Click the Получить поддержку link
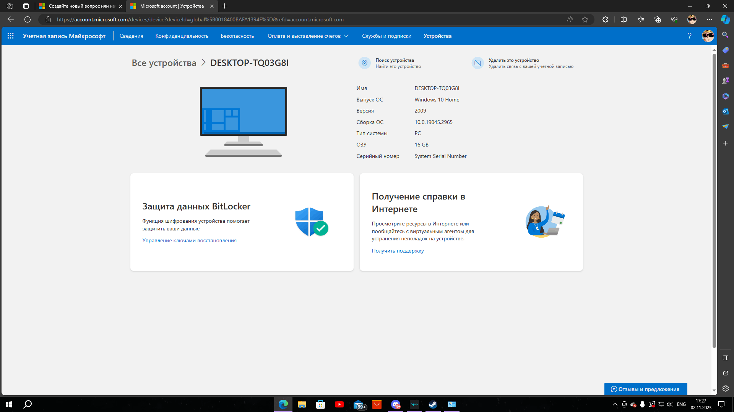This screenshot has width=734, height=412. click(398, 251)
